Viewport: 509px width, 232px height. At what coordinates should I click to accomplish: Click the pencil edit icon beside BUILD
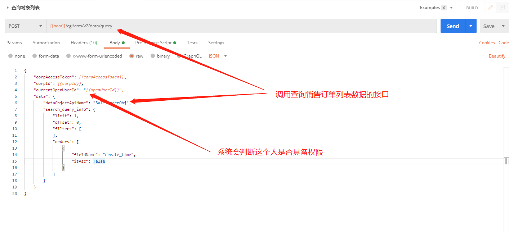click(x=490, y=8)
